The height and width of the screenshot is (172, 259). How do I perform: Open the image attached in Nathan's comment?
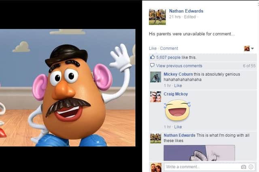coord(199,153)
